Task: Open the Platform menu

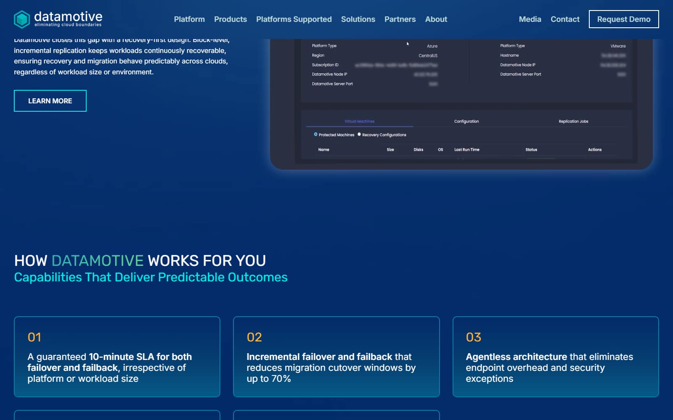Action: 189,19
